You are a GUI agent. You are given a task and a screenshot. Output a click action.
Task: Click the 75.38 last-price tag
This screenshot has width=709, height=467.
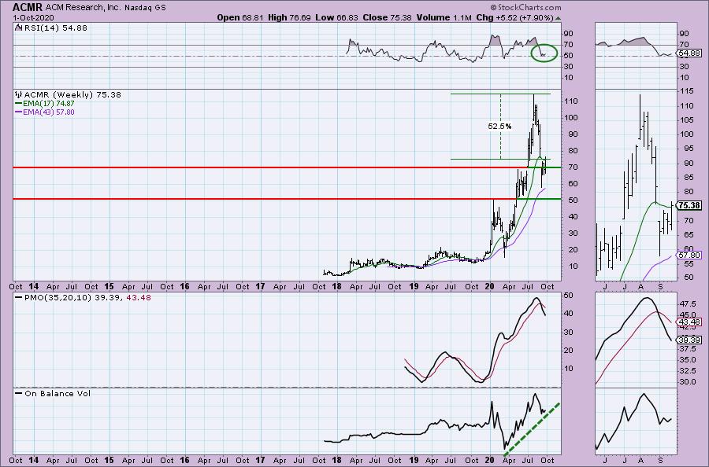click(x=690, y=205)
